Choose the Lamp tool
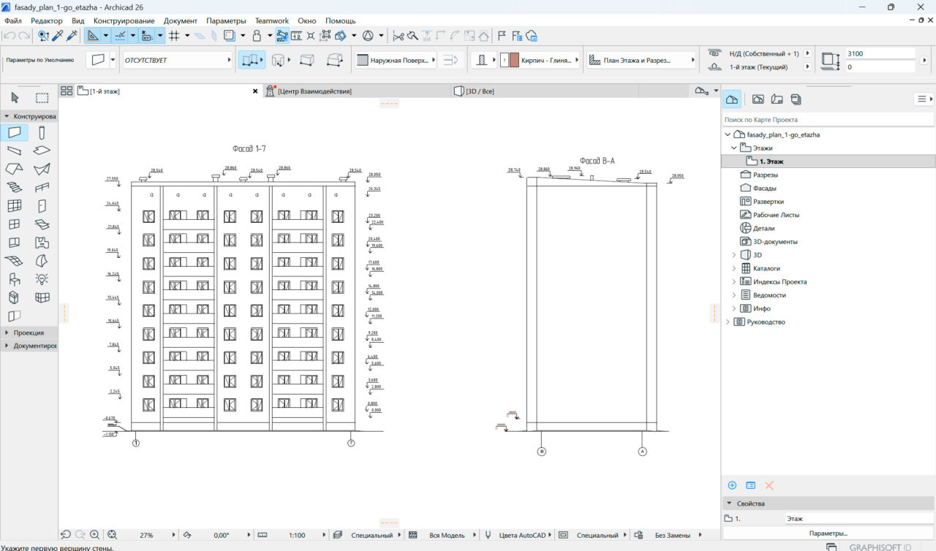 (42, 278)
